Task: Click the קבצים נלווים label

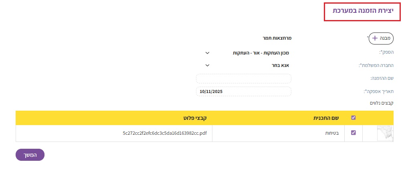Action: point(381,103)
